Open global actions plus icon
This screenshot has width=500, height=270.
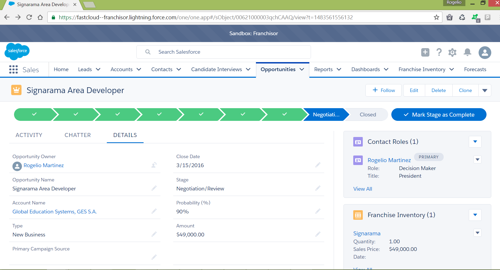click(x=425, y=52)
